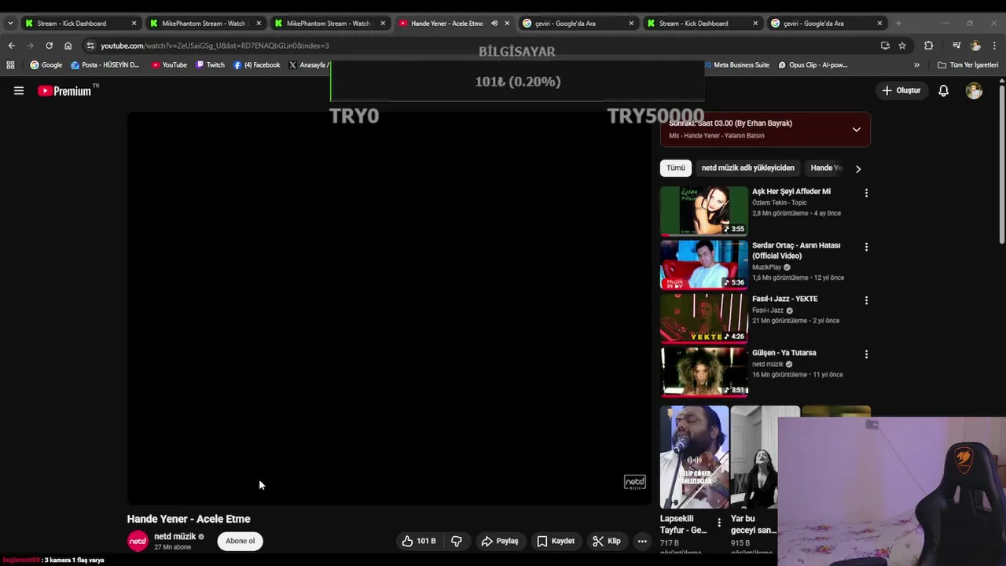Open the Twitch bookmark
The image size is (1006, 566).
[210, 65]
